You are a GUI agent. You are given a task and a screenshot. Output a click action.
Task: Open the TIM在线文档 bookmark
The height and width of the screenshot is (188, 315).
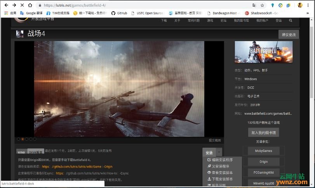(x=58, y=13)
